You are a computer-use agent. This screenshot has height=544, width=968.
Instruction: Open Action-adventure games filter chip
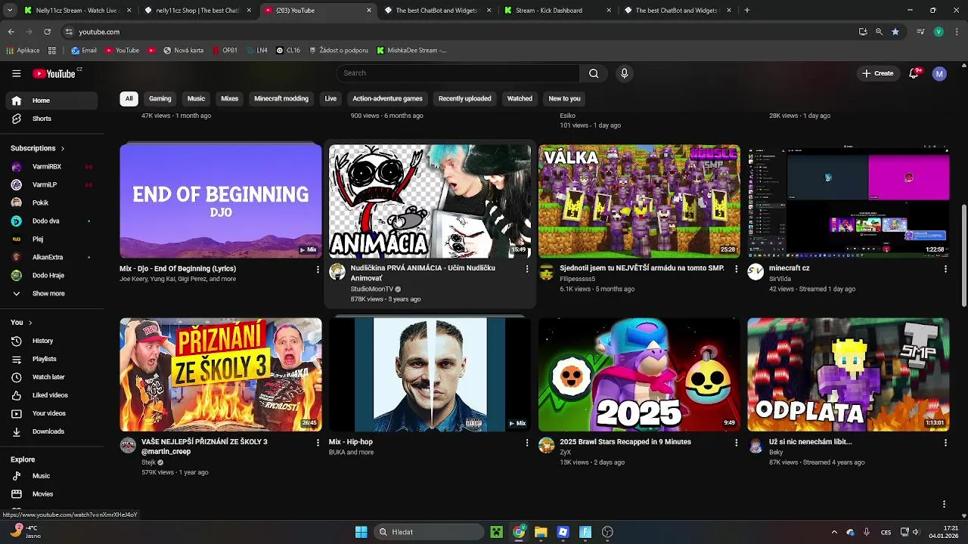click(387, 99)
